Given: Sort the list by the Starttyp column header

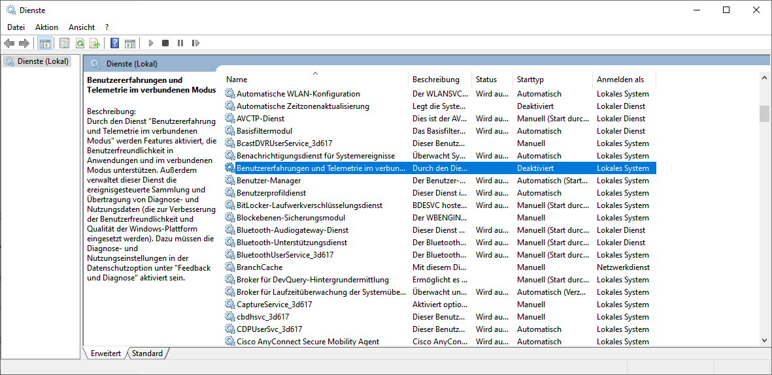Looking at the screenshot, I should tap(530, 80).
